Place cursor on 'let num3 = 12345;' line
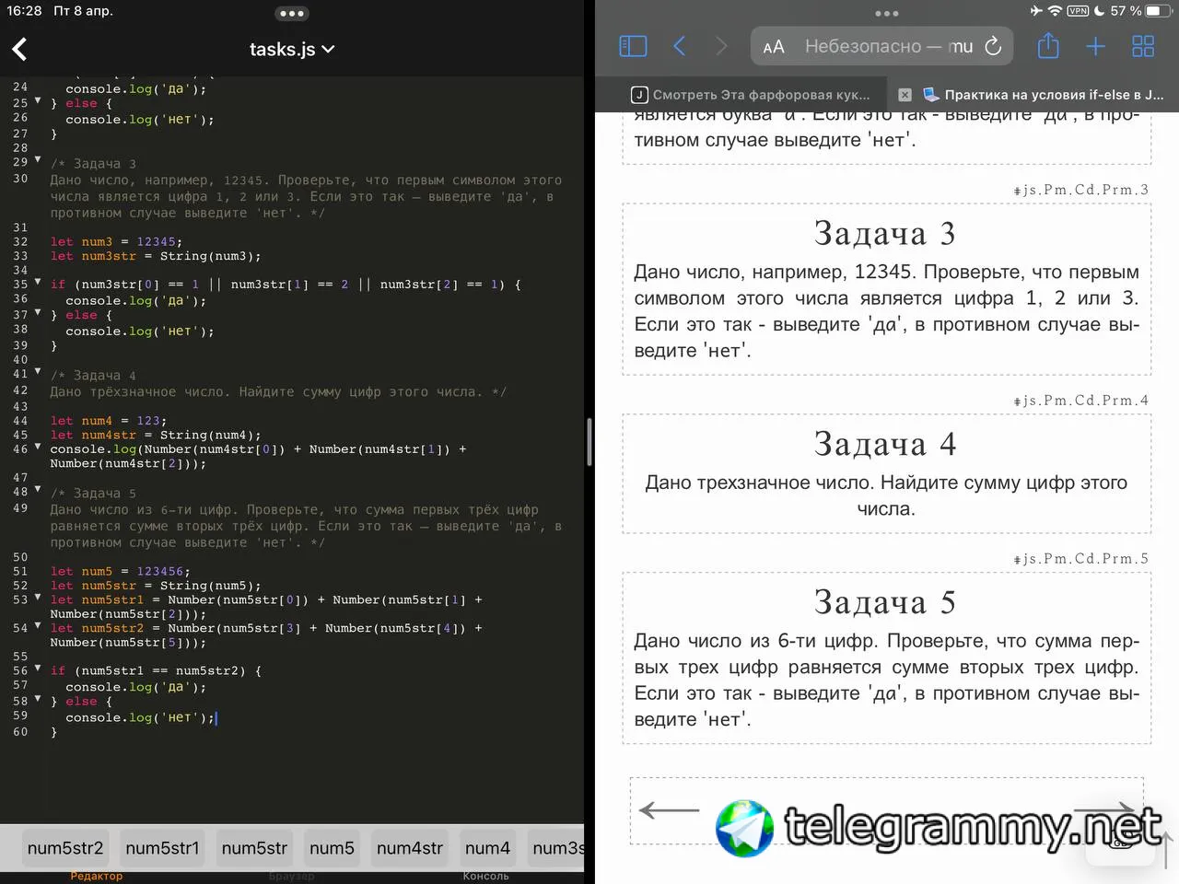The height and width of the screenshot is (884, 1179). click(116, 242)
